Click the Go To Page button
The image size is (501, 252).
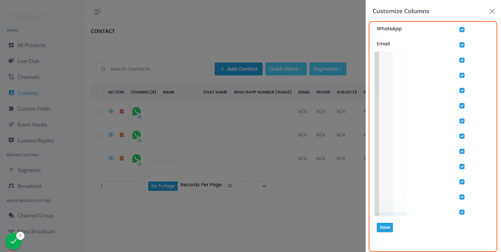(x=163, y=186)
